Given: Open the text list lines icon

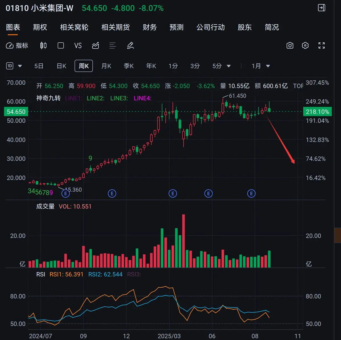Looking at the screenshot, I should click(x=113, y=45).
